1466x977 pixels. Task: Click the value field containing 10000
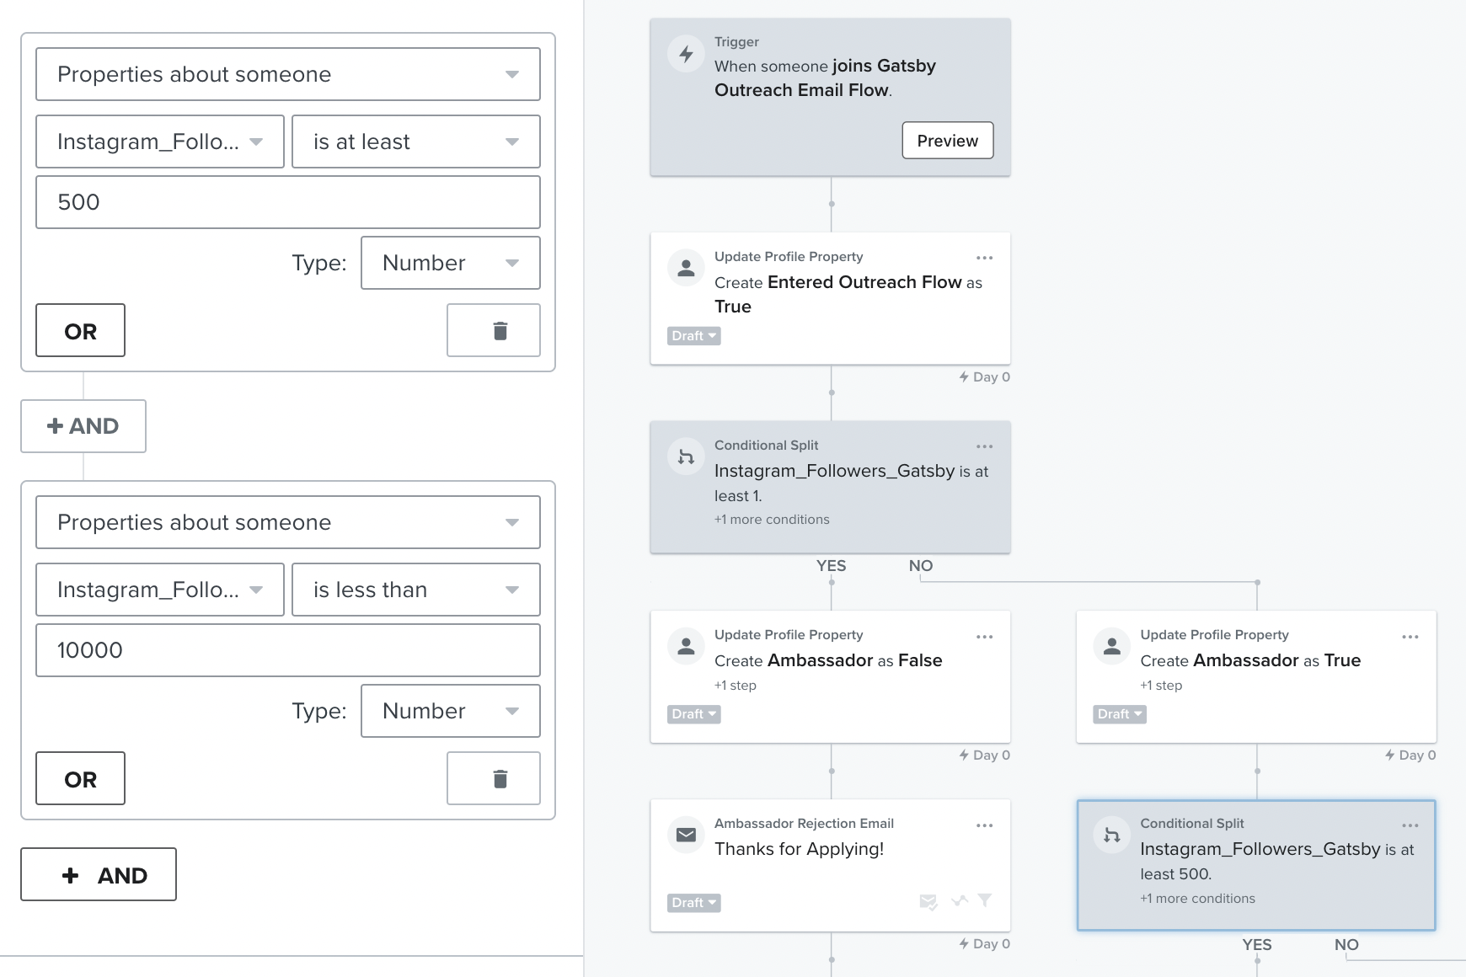288,650
